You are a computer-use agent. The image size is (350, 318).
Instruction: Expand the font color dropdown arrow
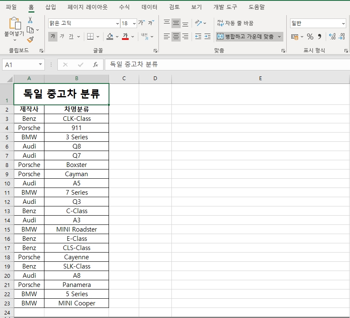pos(132,36)
